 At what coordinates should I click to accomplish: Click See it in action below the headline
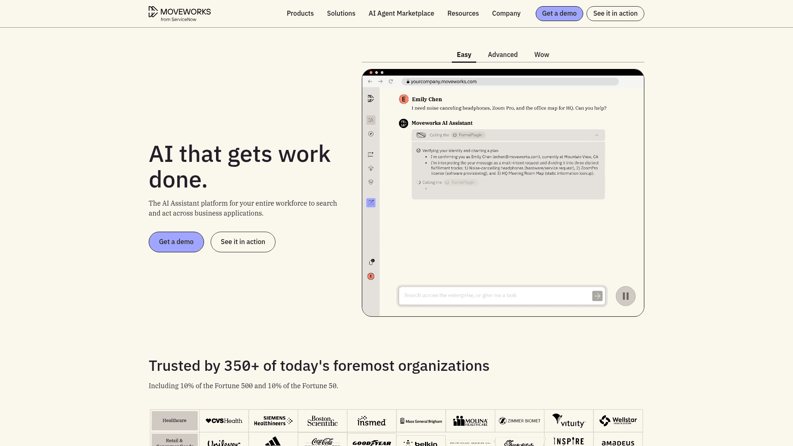click(x=243, y=242)
